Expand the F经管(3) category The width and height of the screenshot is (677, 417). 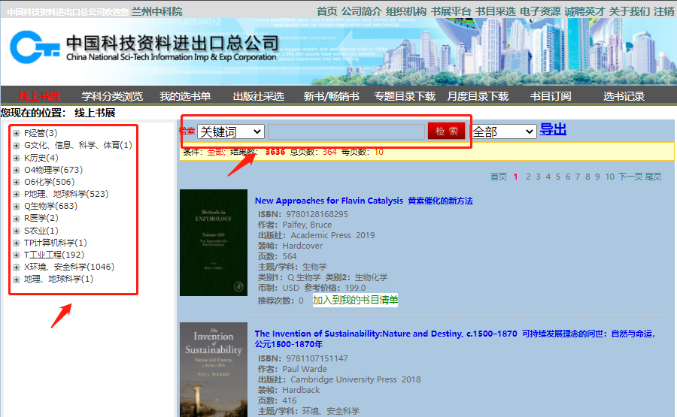17,133
